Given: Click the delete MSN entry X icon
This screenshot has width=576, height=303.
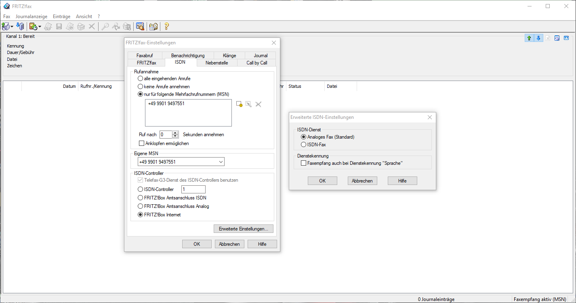Looking at the screenshot, I should pos(259,104).
